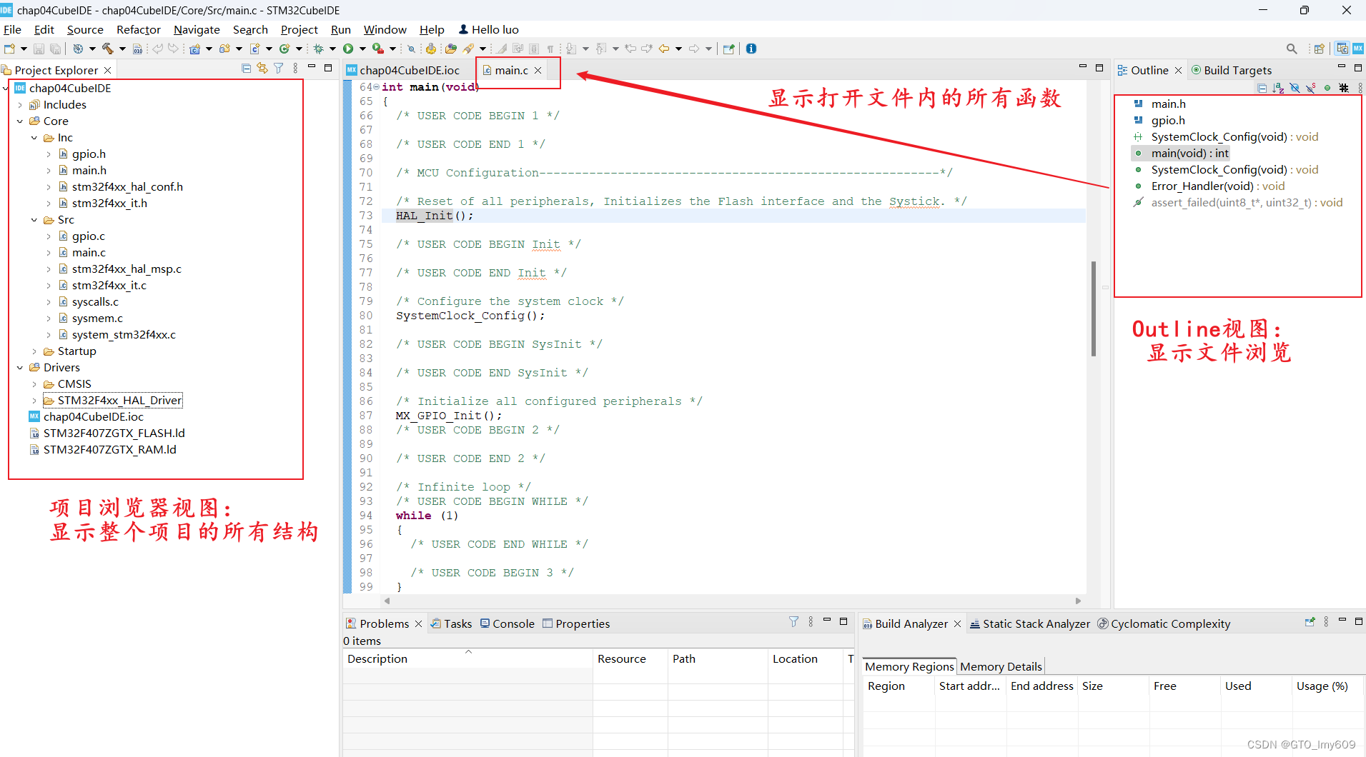Image resolution: width=1366 pixels, height=757 pixels.
Task: Open the quick search magnifier near top right
Action: pos(1292,49)
